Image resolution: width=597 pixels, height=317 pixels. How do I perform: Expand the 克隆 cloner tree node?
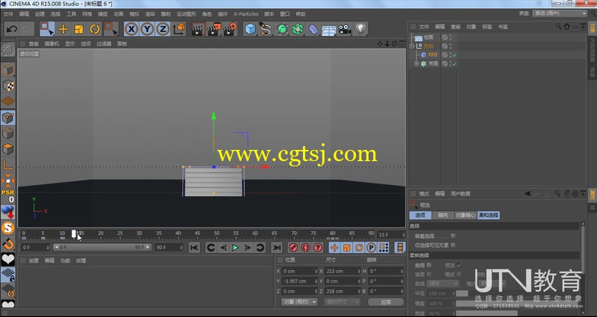[x=416, y=63]
